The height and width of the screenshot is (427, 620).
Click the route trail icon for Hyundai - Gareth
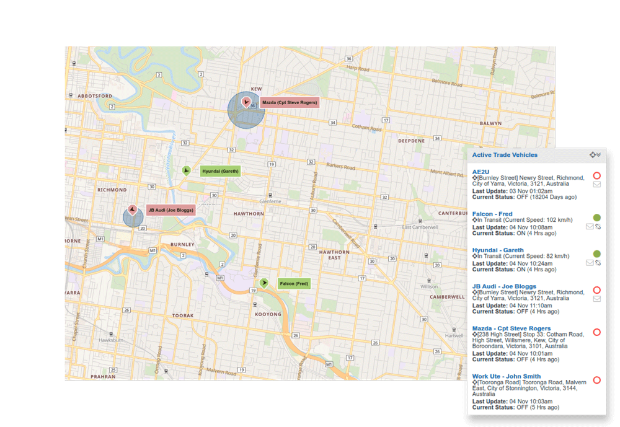tap(598, 263)
